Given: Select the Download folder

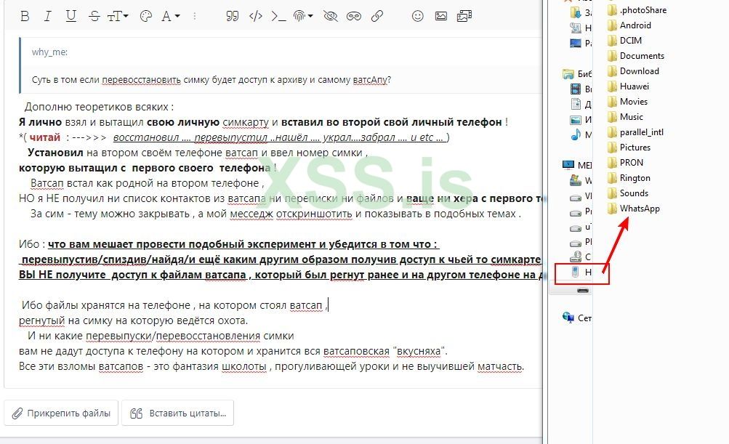Looking at the screenshot, I should point(633,71).
